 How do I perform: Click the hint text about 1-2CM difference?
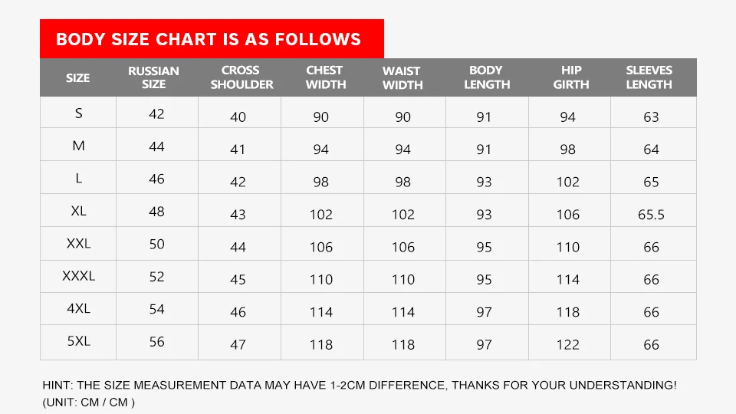360,385
